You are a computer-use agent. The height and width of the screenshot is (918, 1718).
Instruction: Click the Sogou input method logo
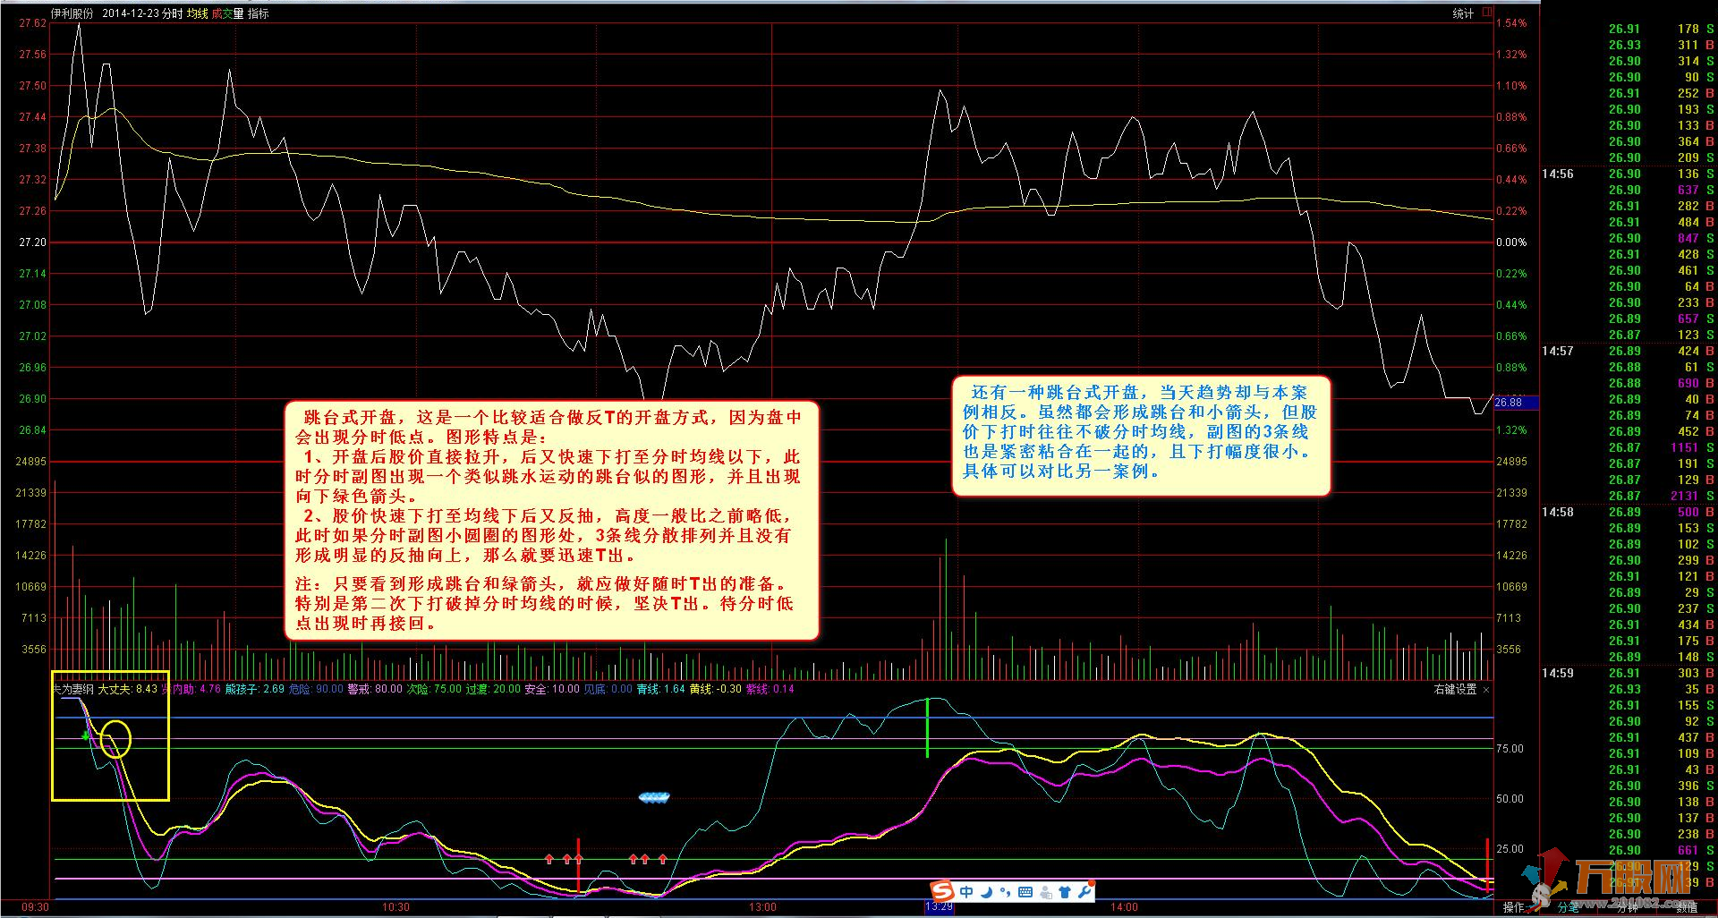click(x=942, y=891)
